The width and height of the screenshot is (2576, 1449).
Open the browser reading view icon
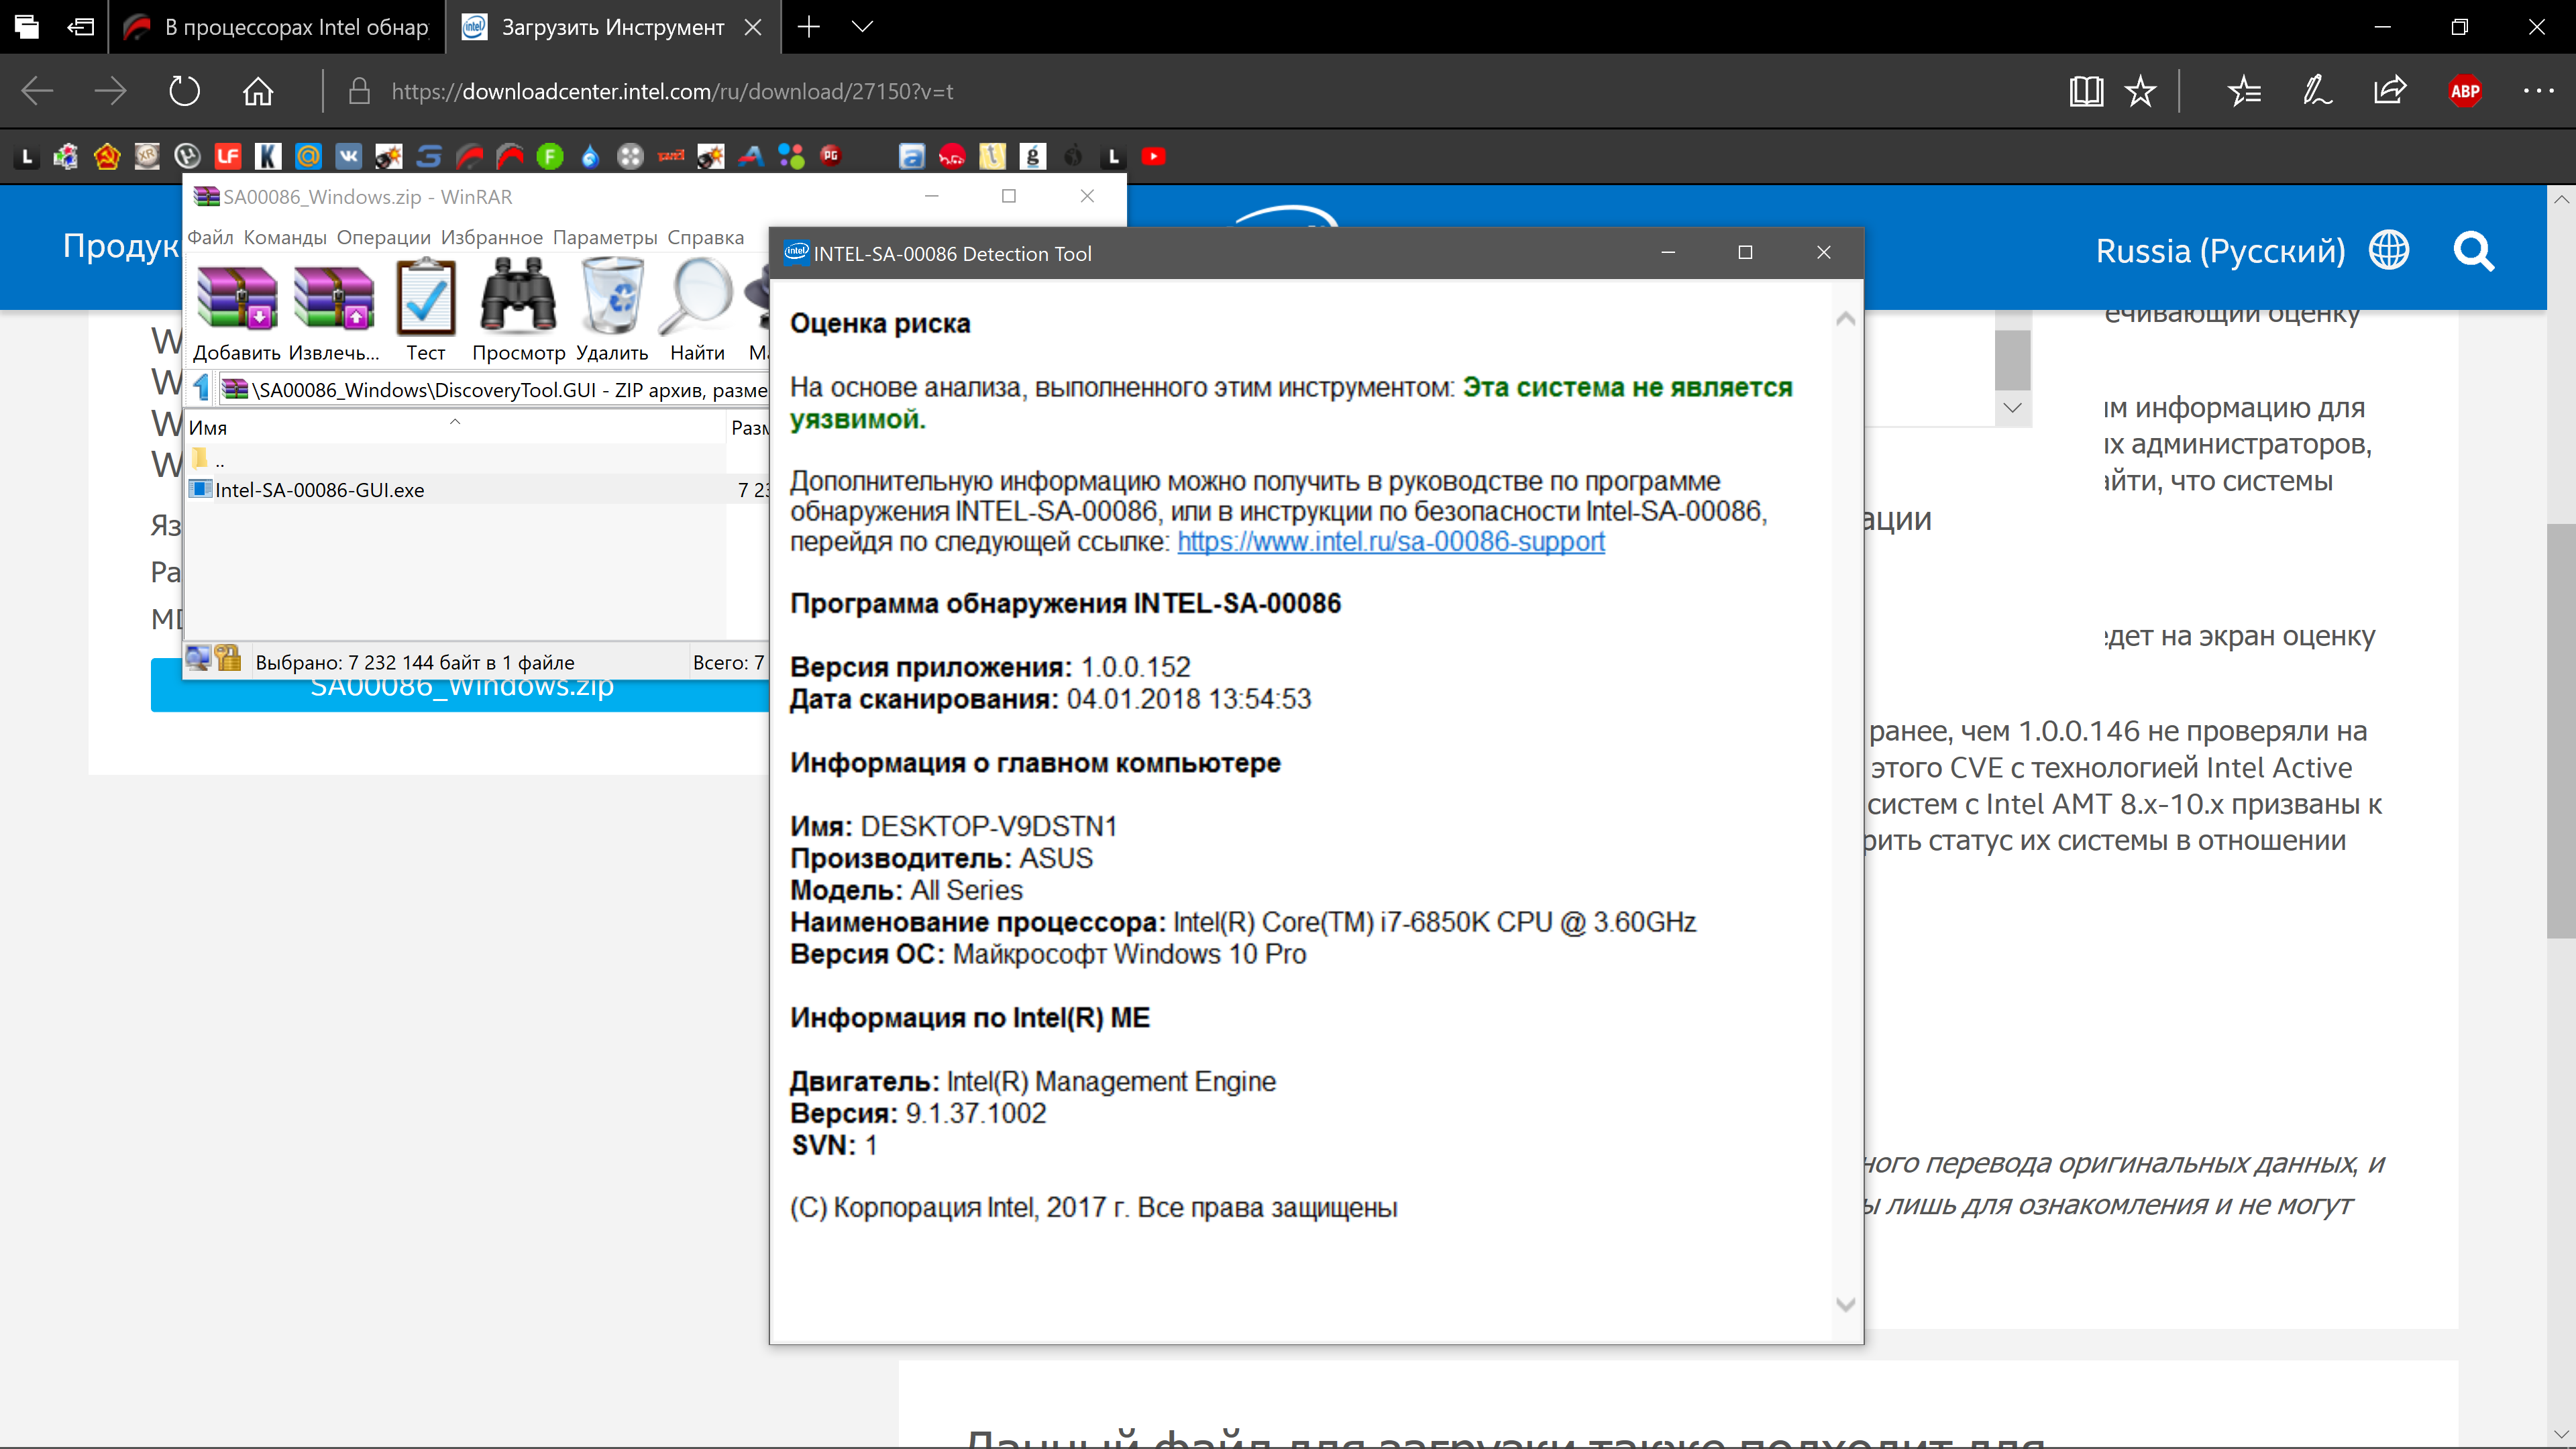[x=2086, y=92]
